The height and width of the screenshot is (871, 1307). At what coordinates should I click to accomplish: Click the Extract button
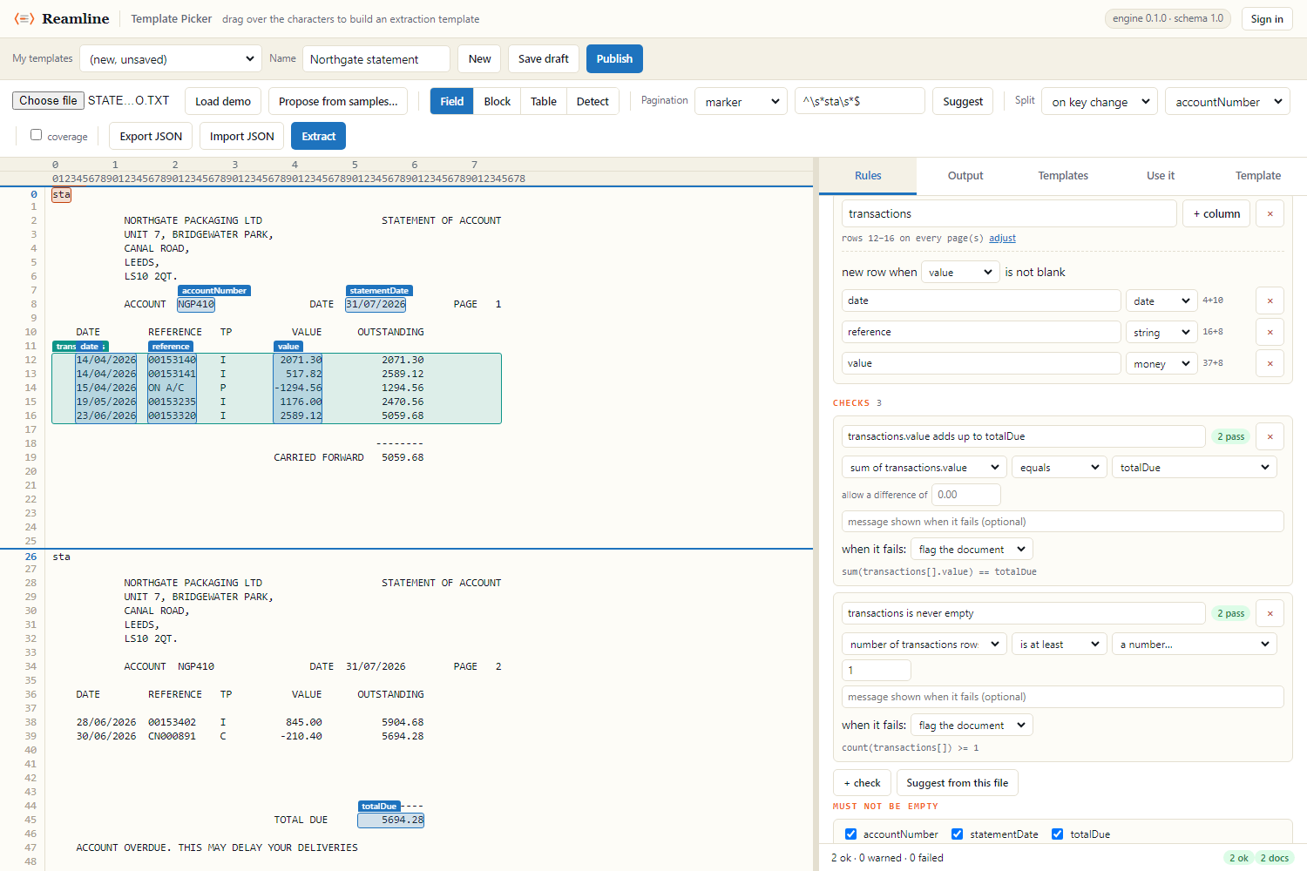[x=319, y=136]
